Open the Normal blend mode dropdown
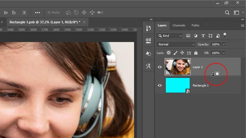Image resolution: width=246 pixels, height=138 pixels. coord(176,44)
